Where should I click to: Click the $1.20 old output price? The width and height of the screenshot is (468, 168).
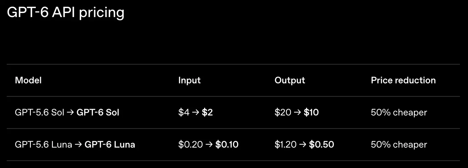(285, 145)
